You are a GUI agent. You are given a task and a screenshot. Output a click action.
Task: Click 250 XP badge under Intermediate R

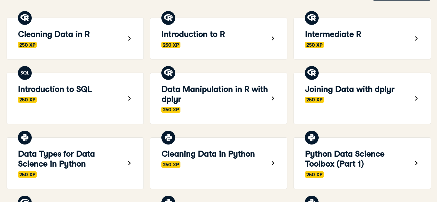click(x=314, y=45)
